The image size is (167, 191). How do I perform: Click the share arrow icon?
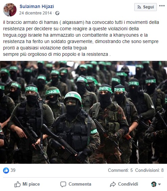coord(113,184)
